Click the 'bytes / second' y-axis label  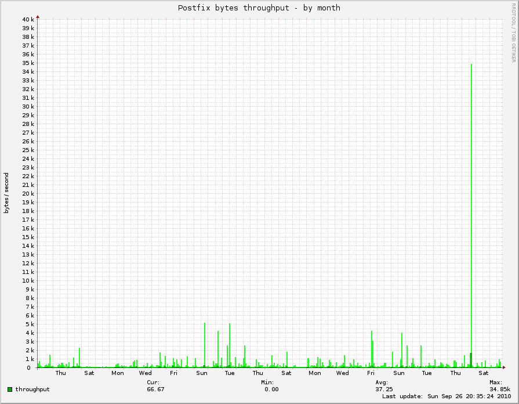coord(7,193)
